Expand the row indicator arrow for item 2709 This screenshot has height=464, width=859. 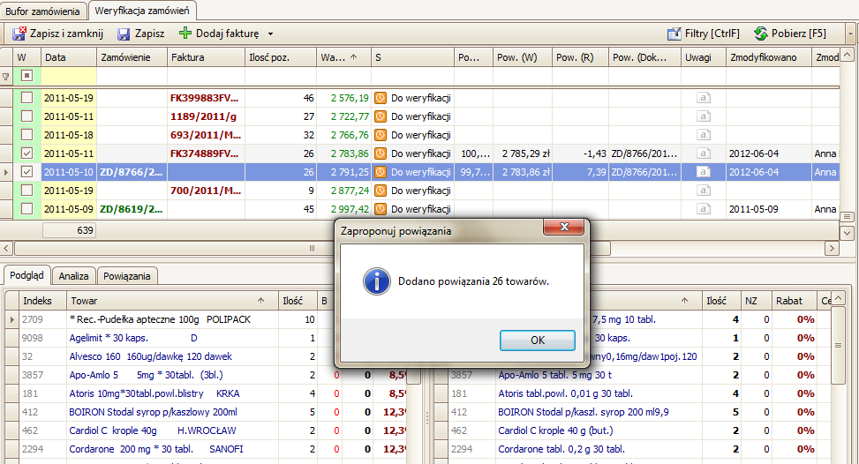pos(12,319)
